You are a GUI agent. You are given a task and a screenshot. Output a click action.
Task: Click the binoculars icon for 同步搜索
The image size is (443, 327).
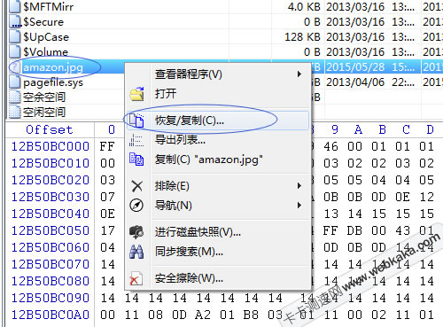136,252
